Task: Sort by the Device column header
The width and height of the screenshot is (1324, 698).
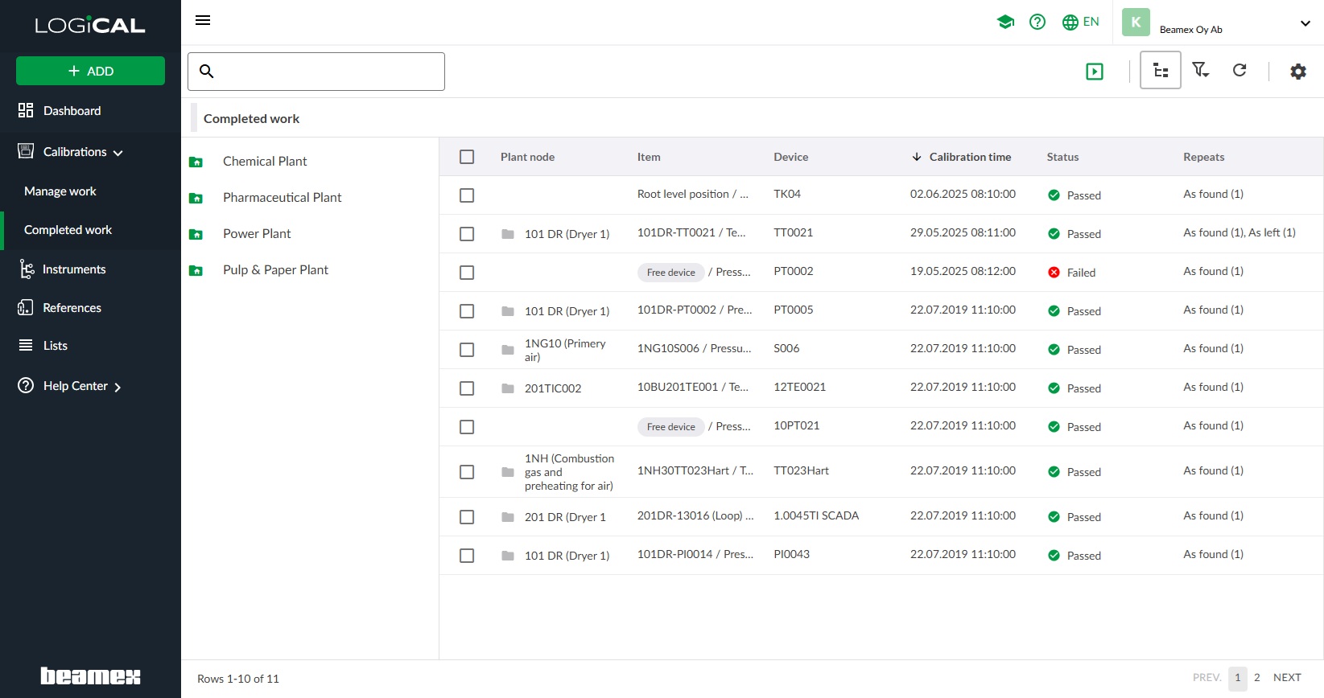Action: [790, 157]
